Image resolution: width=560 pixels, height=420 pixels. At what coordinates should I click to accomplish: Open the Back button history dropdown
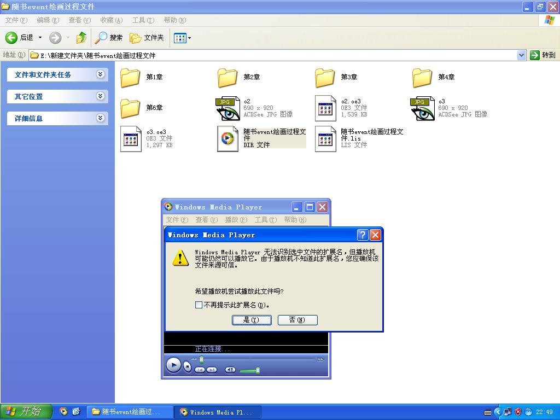point(40,38)
